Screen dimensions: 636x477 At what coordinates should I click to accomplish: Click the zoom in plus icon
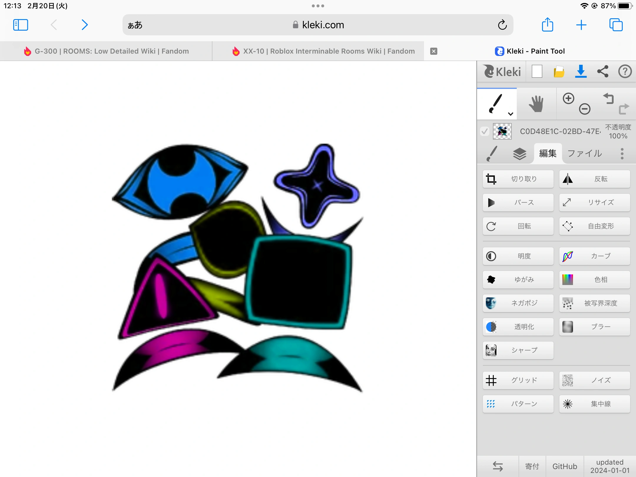568,99
